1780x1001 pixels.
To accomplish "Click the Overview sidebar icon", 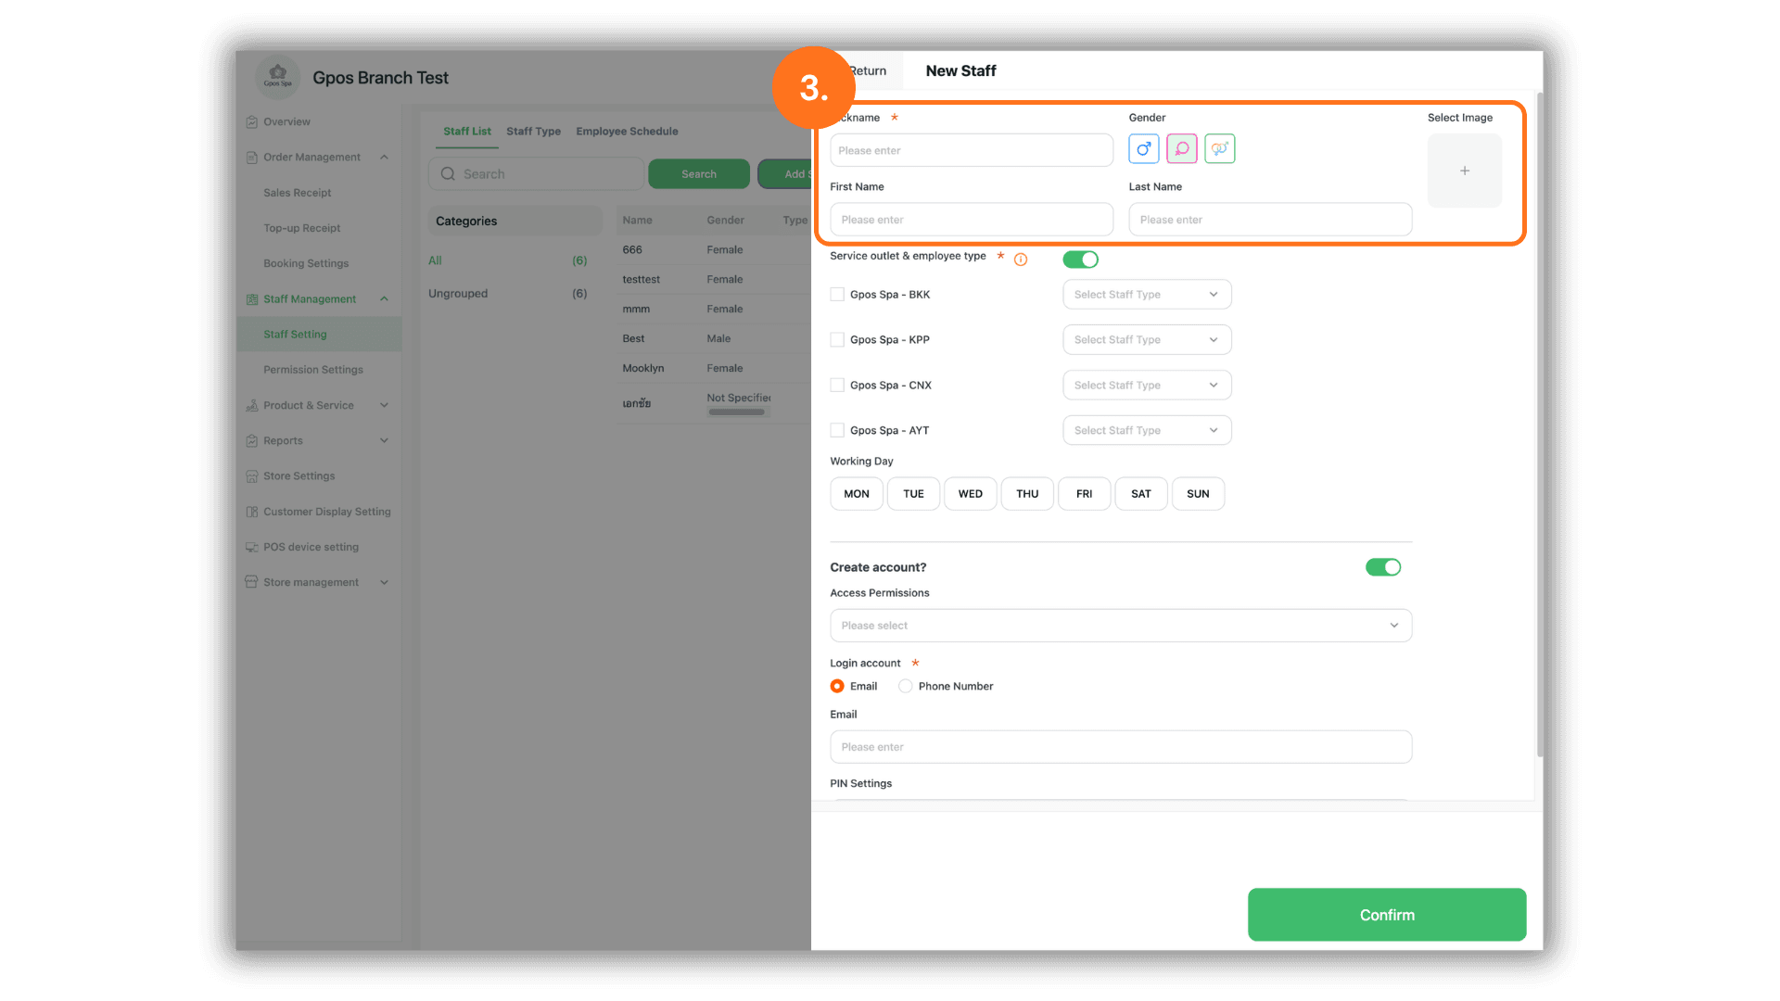I will point(251,121).
